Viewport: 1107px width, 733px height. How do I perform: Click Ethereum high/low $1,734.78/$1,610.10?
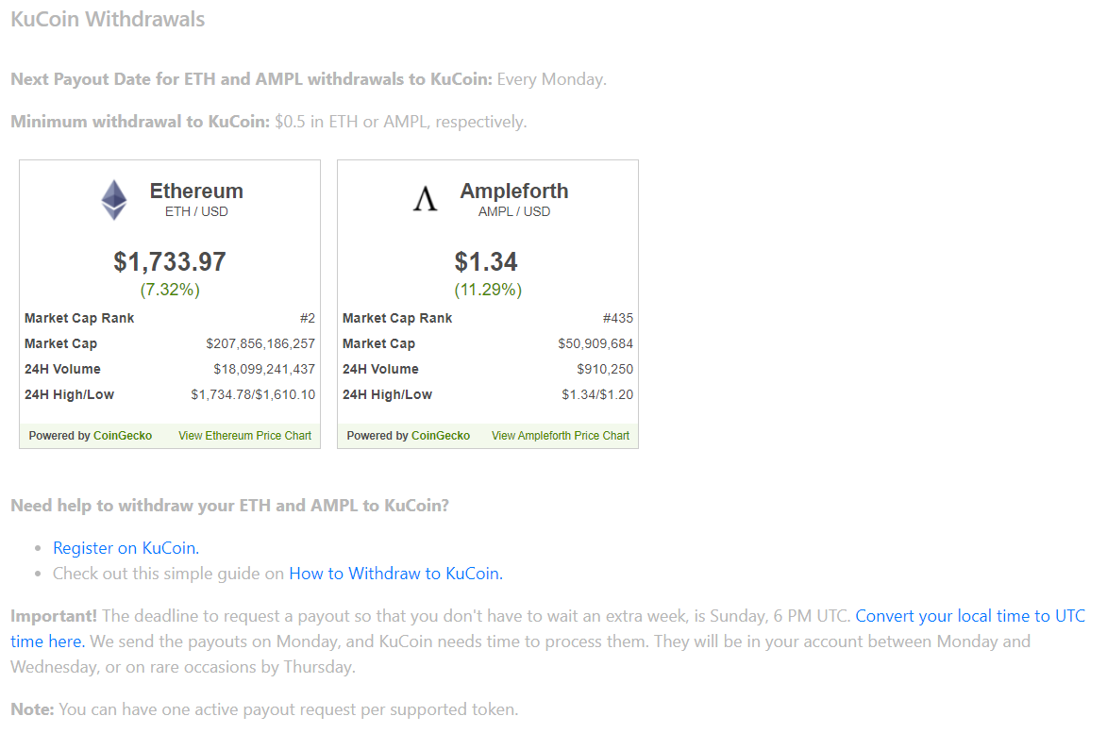253,394
